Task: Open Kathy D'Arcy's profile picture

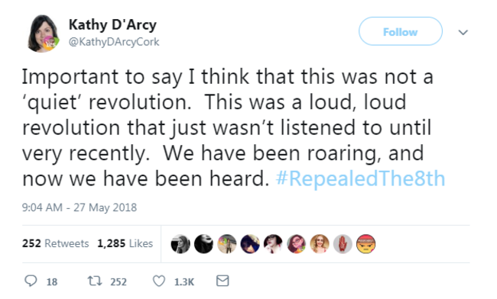Action: click(43, 34)
